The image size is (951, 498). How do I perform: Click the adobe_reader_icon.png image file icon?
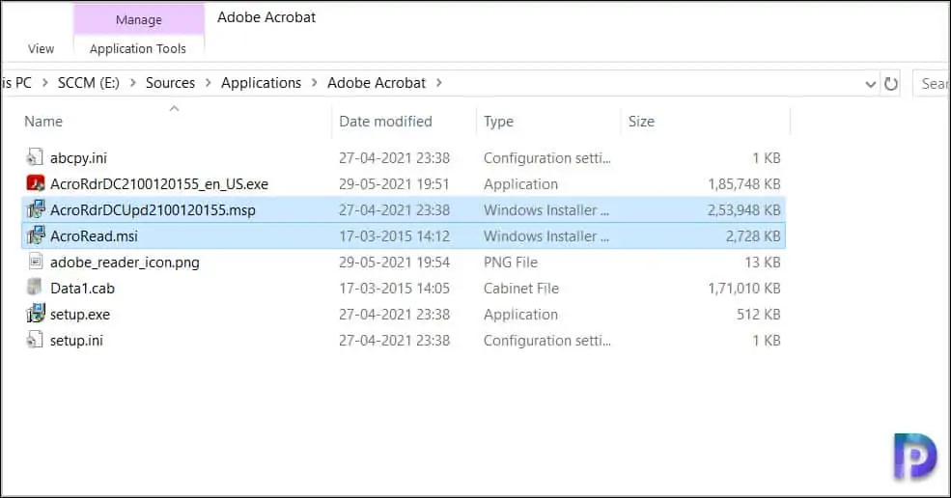(x=35, y=263)
